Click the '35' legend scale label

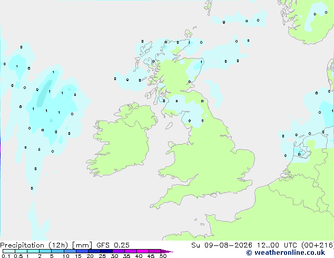tap(126, 256)
